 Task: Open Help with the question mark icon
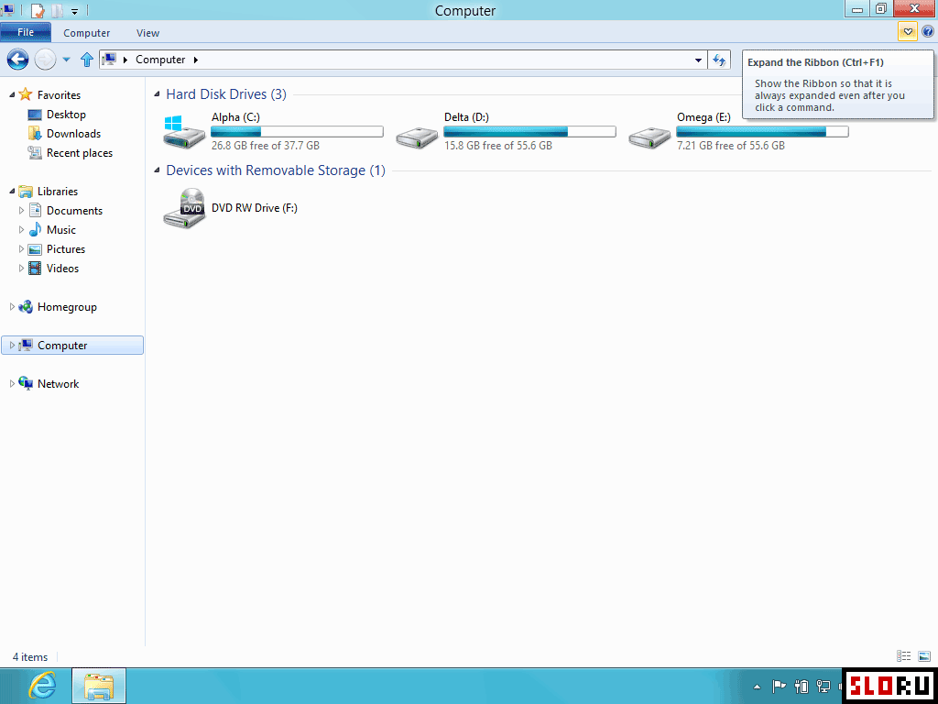(x=928, y=32)
